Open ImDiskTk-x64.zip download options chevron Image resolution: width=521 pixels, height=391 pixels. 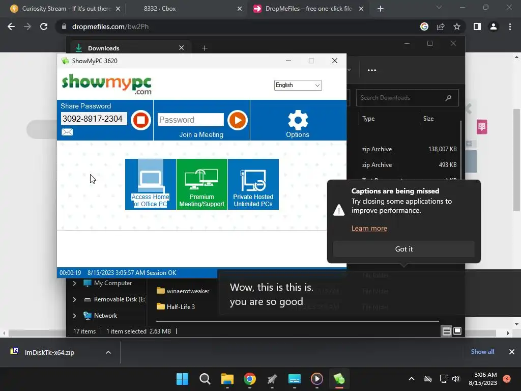coord(108,352)
